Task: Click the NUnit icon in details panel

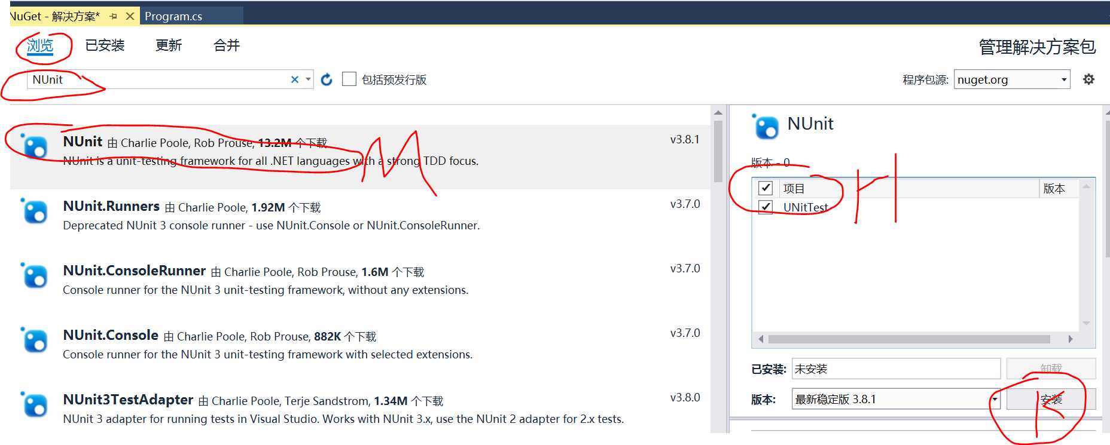Action: pos(766,126)
